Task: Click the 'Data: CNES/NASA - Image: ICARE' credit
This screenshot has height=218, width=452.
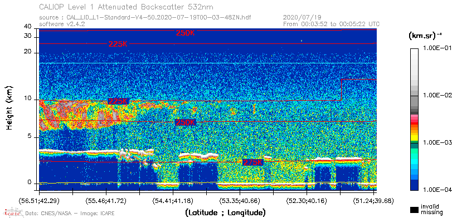Action: point(70,214)
